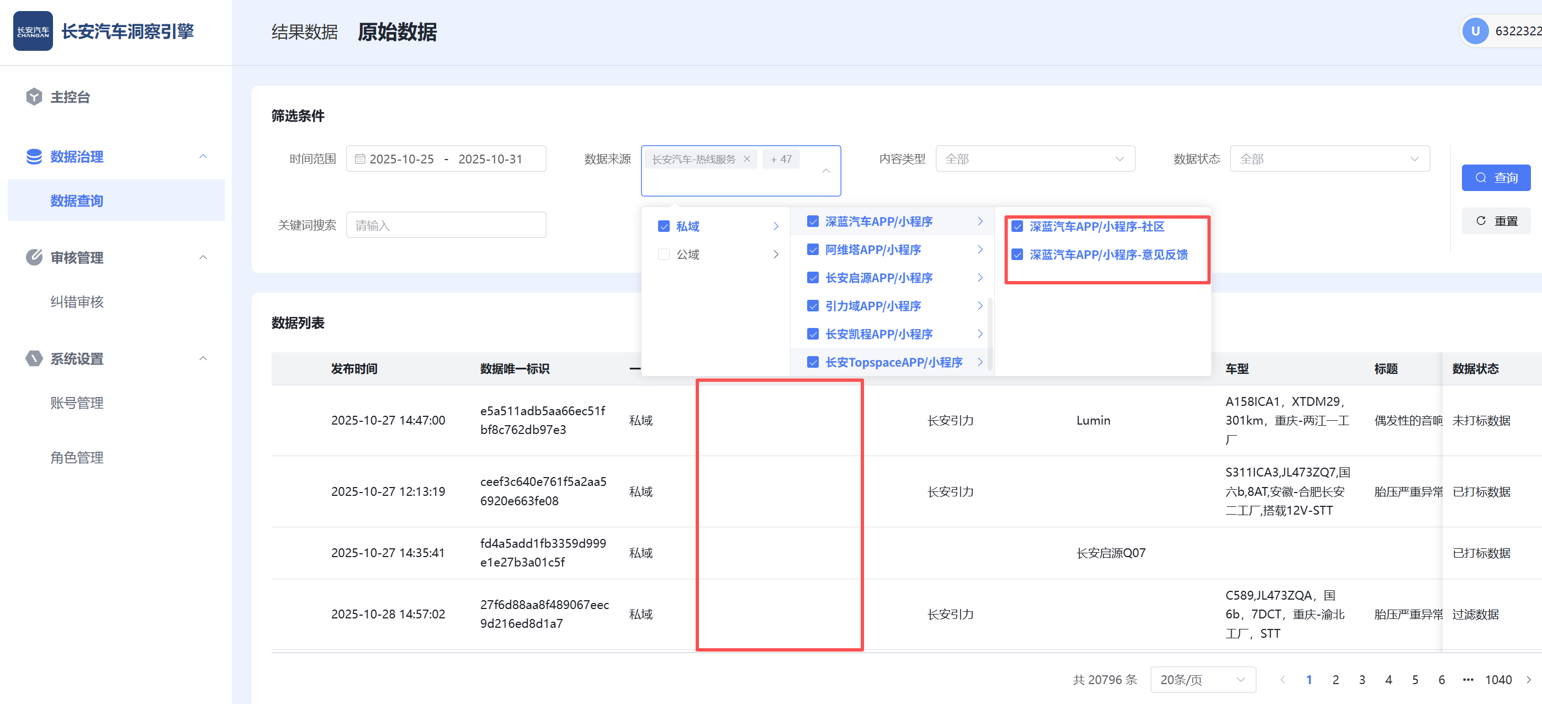1542x704 pixels.
Task: Click the calendar icon in date range
Action: coord(360,159)
